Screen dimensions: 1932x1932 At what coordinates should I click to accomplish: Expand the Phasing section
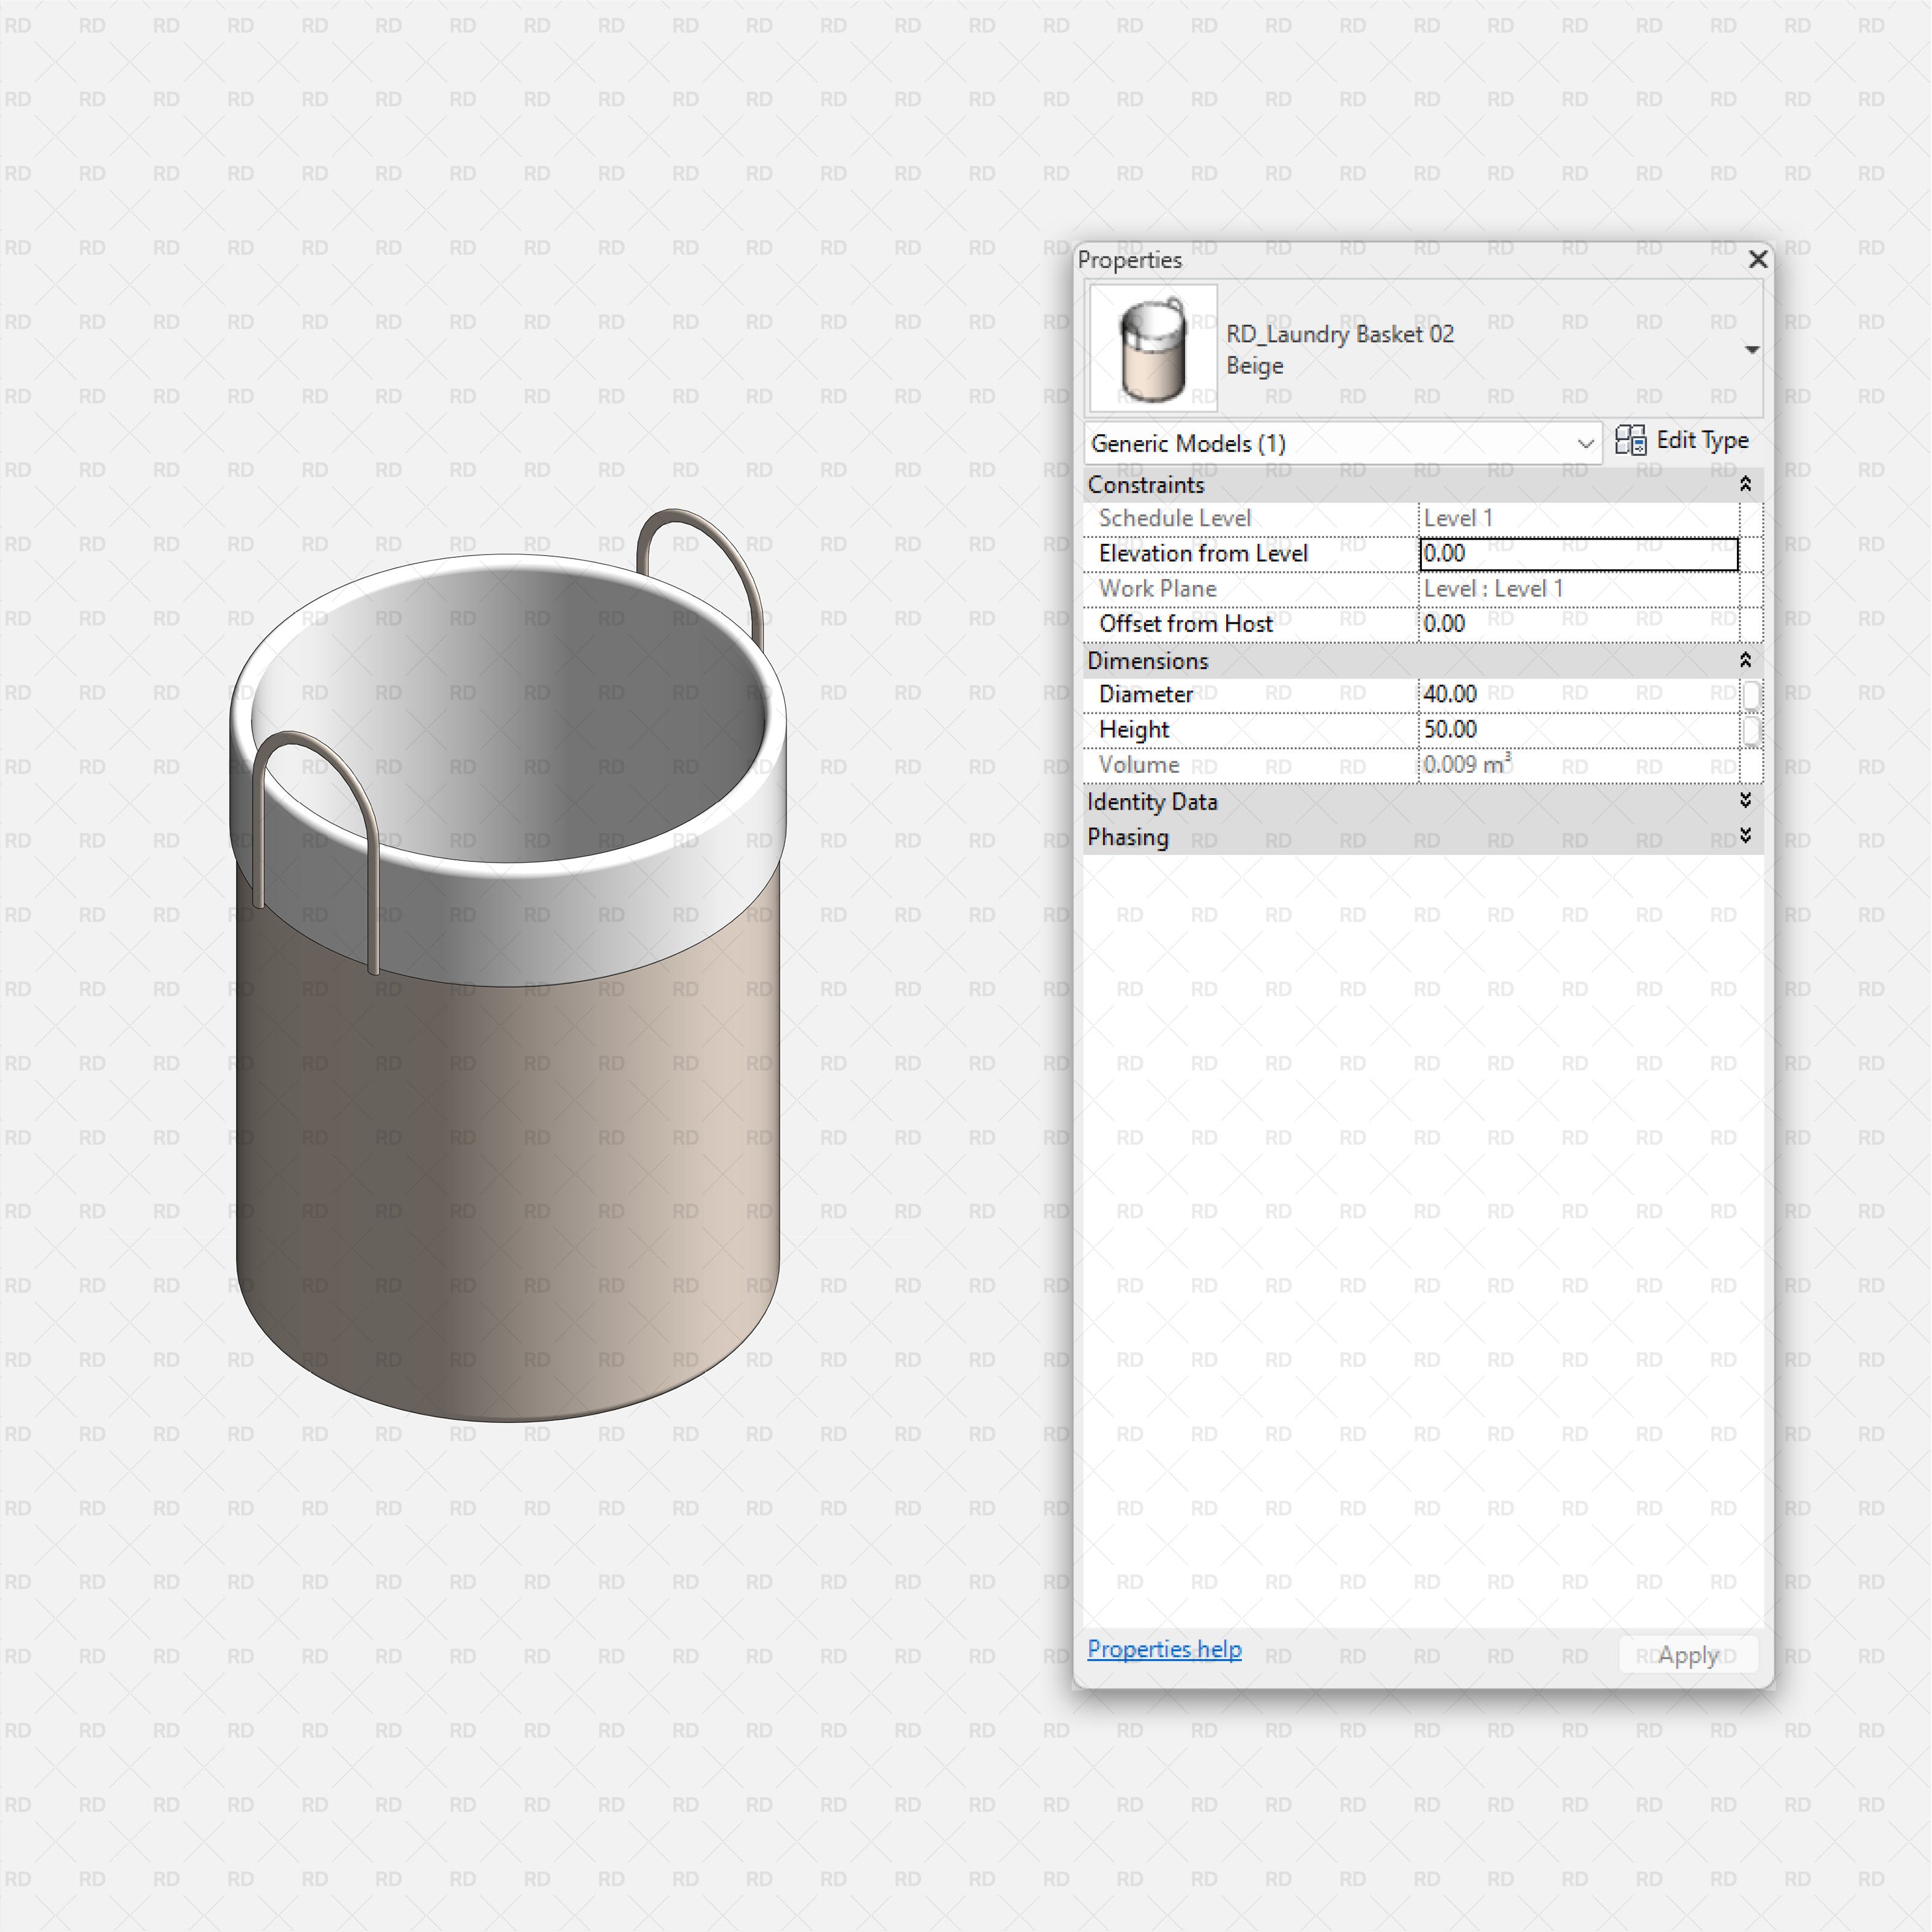1745,836
